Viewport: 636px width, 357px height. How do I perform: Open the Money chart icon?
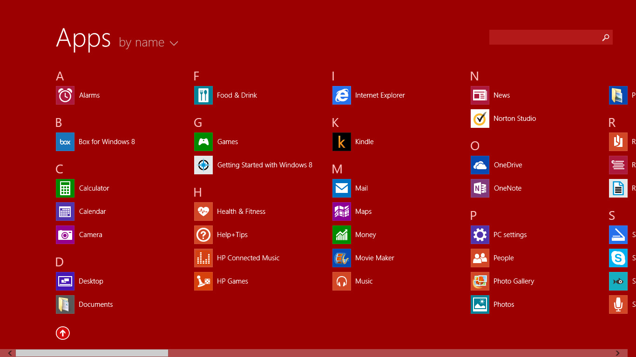342,235
